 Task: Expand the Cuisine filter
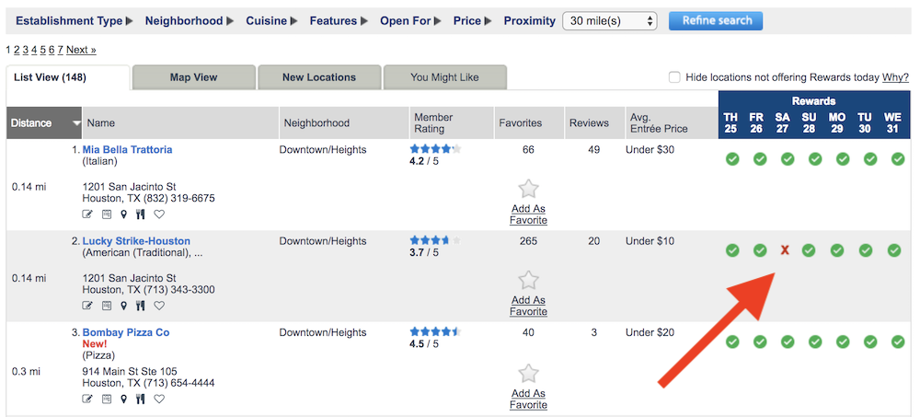click(x=271, y=21)
